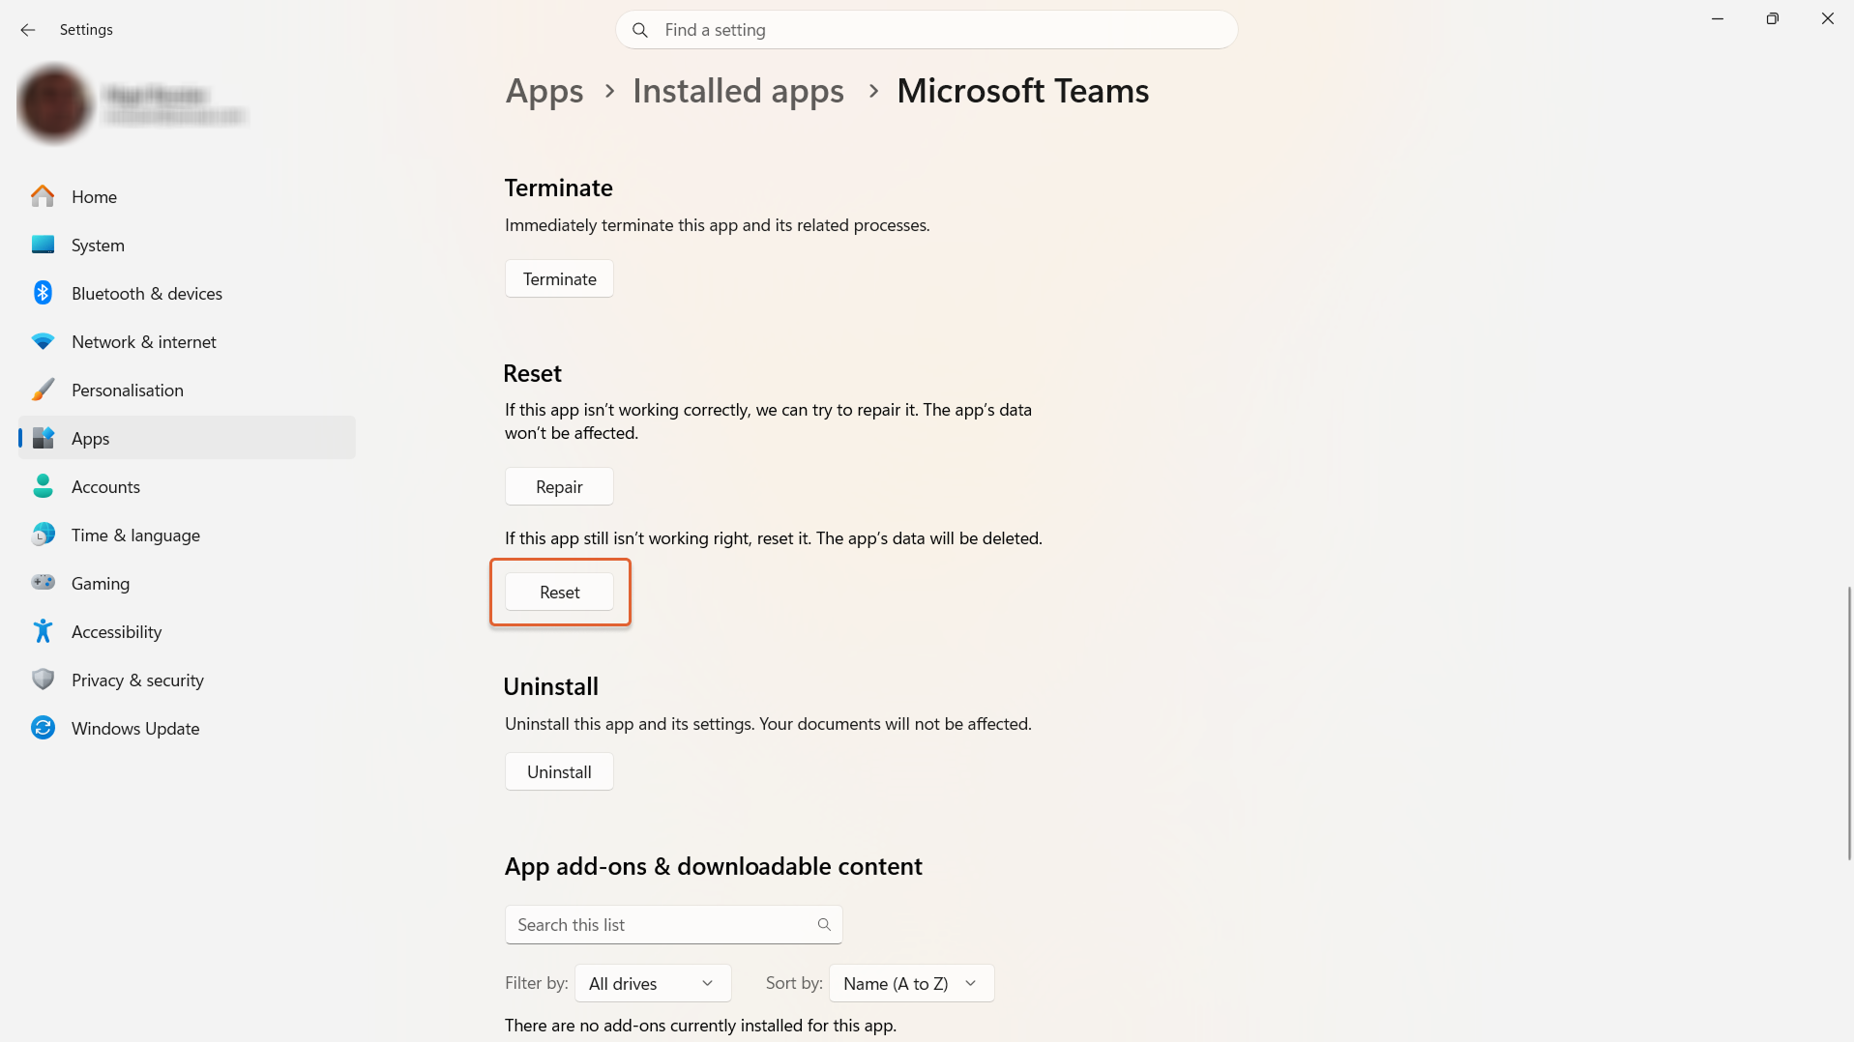
Task: Click the Accounts person icon
Action: click(43, 486)
